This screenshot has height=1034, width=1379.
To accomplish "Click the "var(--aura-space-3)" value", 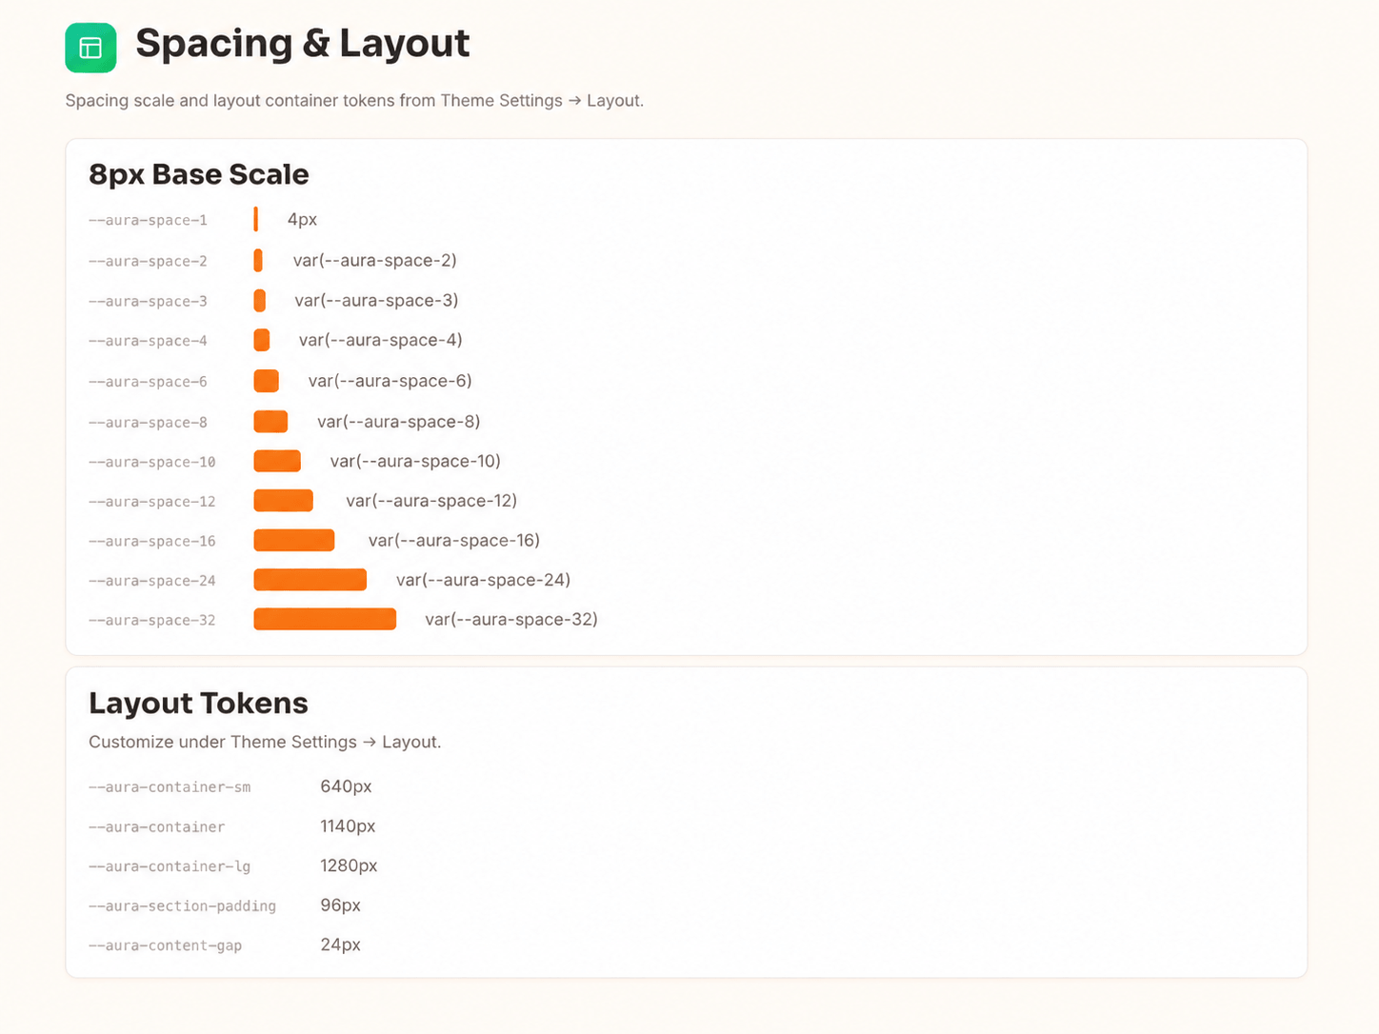I will pos(376,300).
